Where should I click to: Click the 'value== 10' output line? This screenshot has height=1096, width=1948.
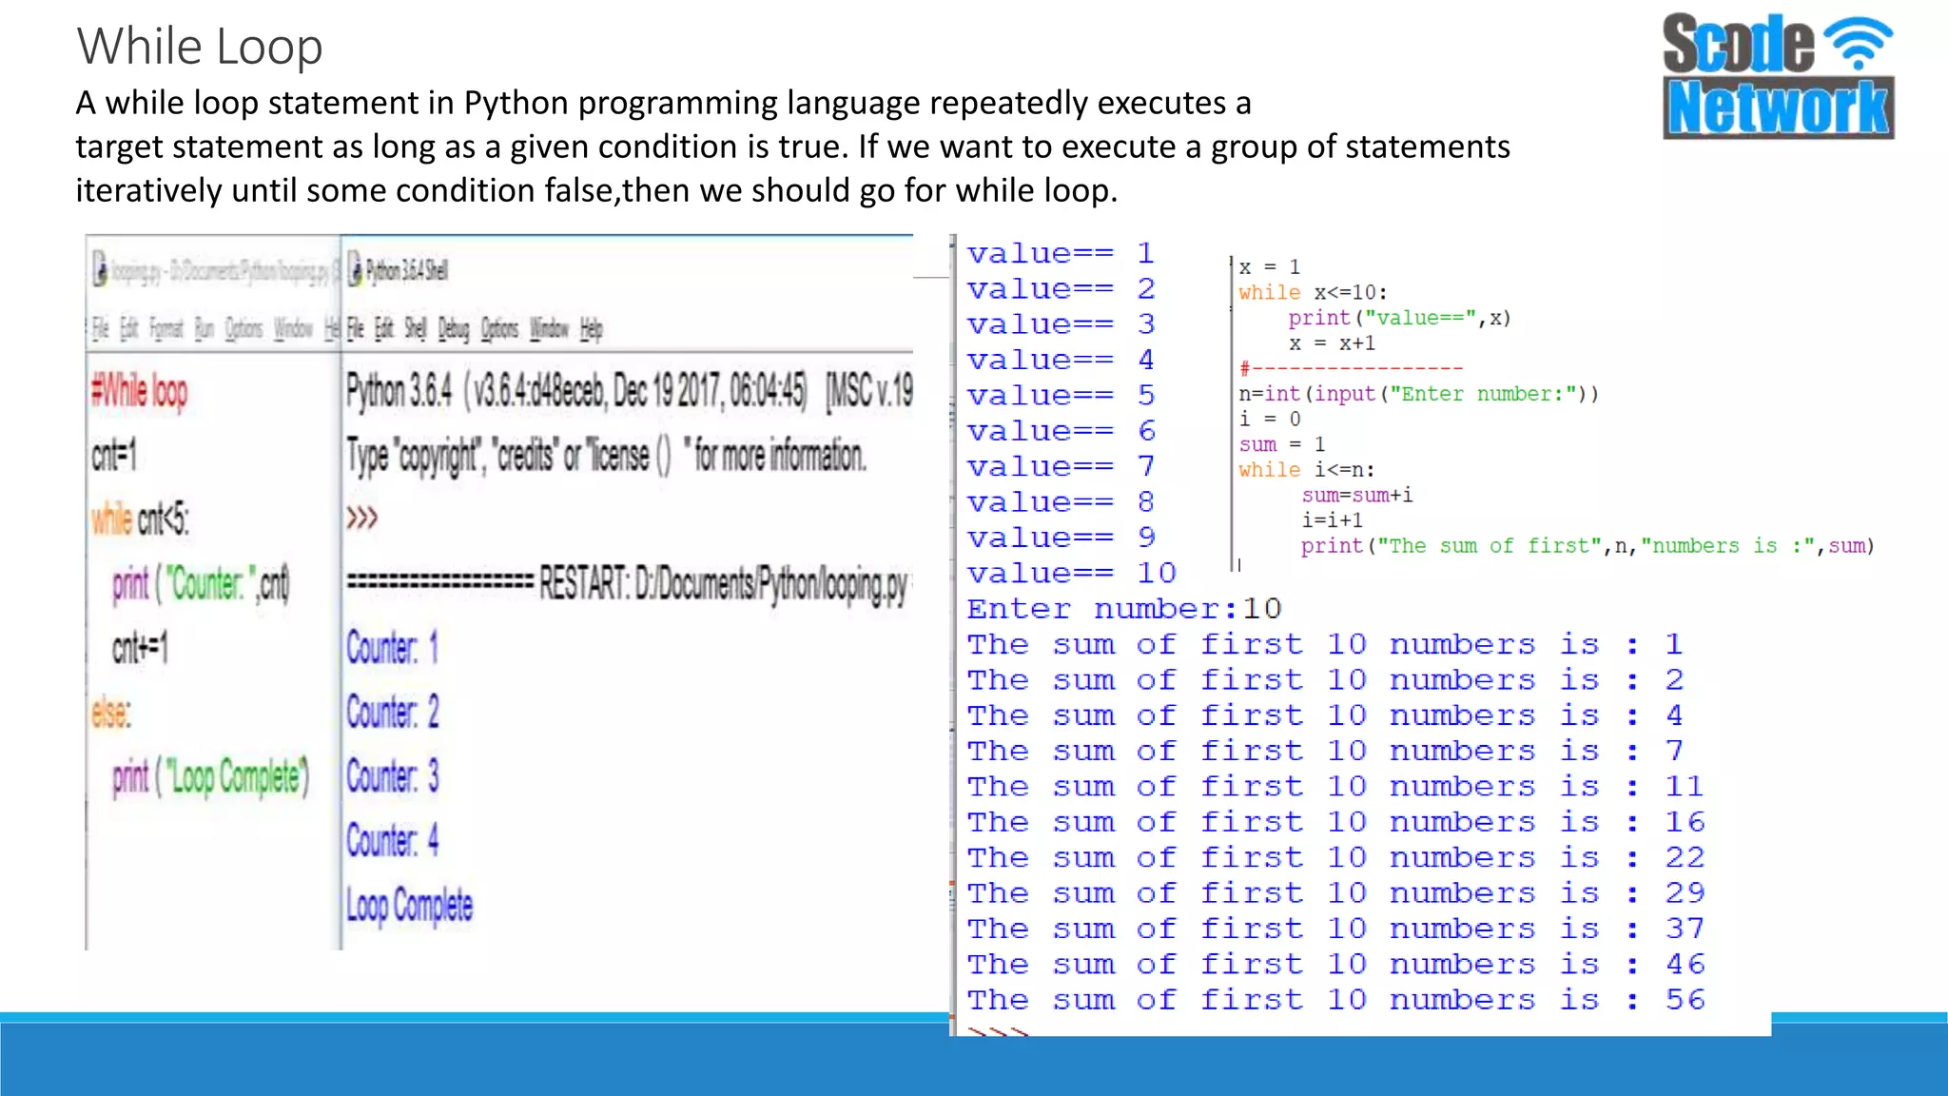tap(1072, 574)
